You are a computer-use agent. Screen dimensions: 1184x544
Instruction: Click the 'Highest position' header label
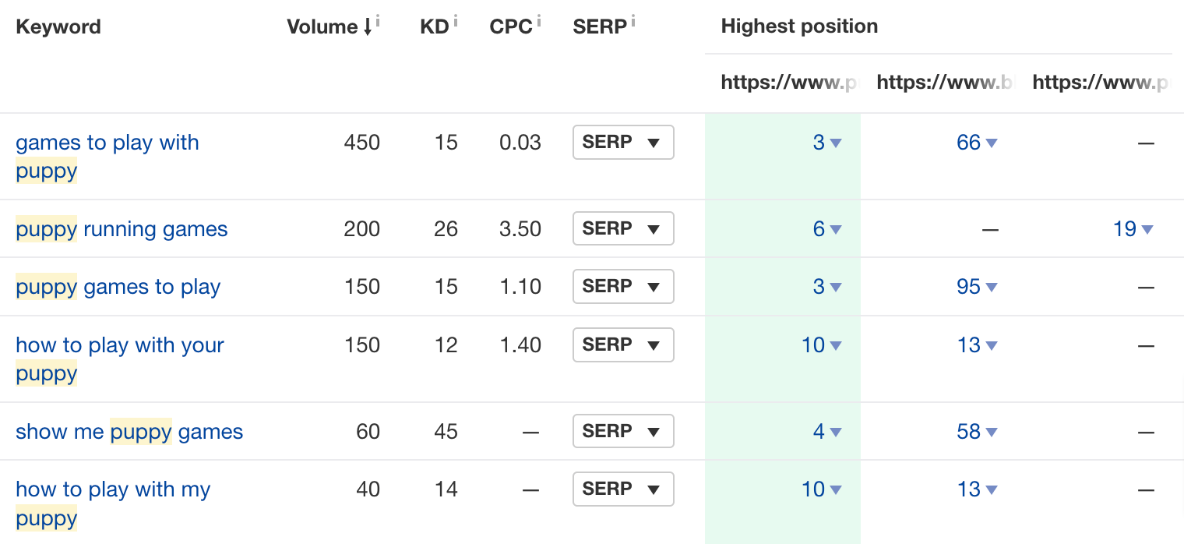[799, 26]
